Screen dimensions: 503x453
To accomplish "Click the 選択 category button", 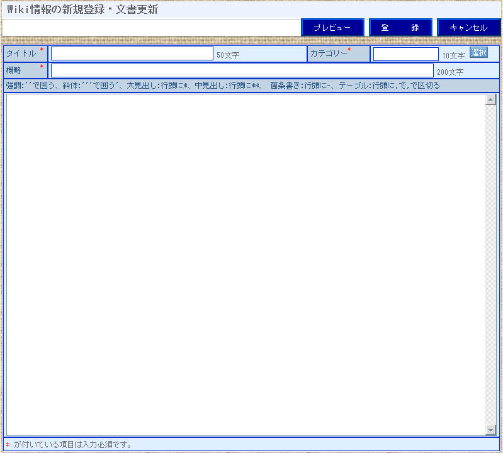I will pyautogui.click(x=478, y=52).
